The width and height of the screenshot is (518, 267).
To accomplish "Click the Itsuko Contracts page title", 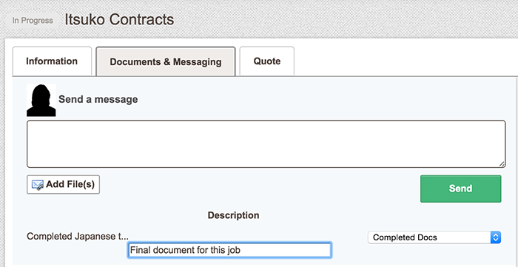I will (119, 20).
